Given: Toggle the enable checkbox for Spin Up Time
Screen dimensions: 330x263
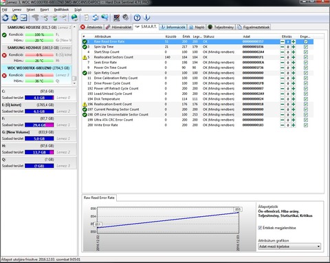Looking at the screenshot, I should pos(306,47).
